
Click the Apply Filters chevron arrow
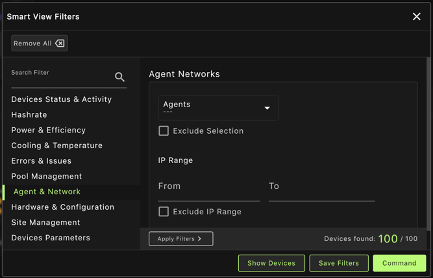[200, 239]
